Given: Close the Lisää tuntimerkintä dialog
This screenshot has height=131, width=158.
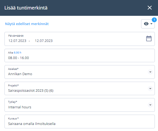Looking at the screenshot, I should [x=150, y=8].
